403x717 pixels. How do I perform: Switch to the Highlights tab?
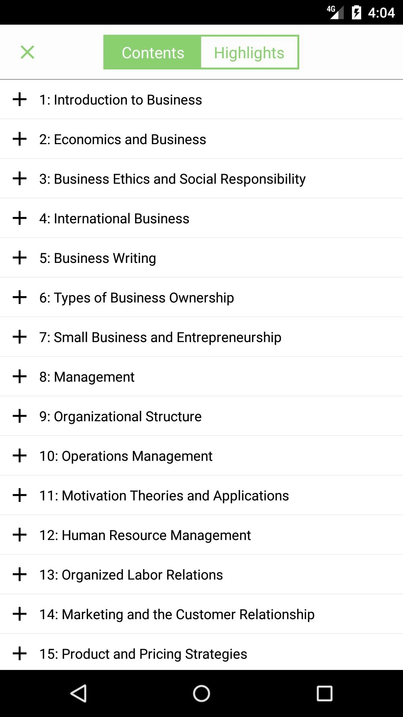[x=249, y=53]
